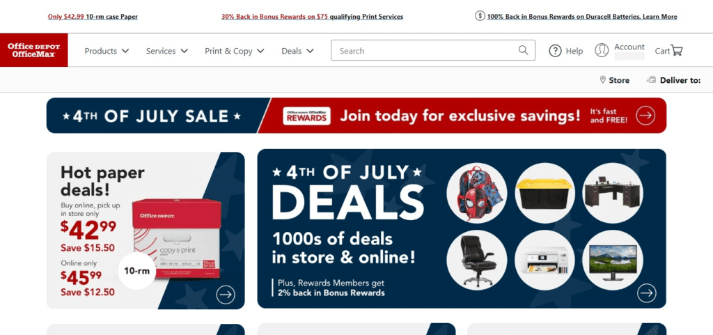Click the Office Depot OfficeMax logo
Viewport: 713px width, 335px height.
(x=34, y=50)
